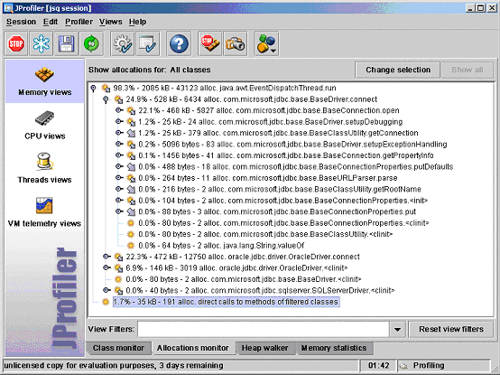Expand the SQLServerDriver.<clinit> tree node
The width and height of the screenshot is (500, 375).
point(106,290)
